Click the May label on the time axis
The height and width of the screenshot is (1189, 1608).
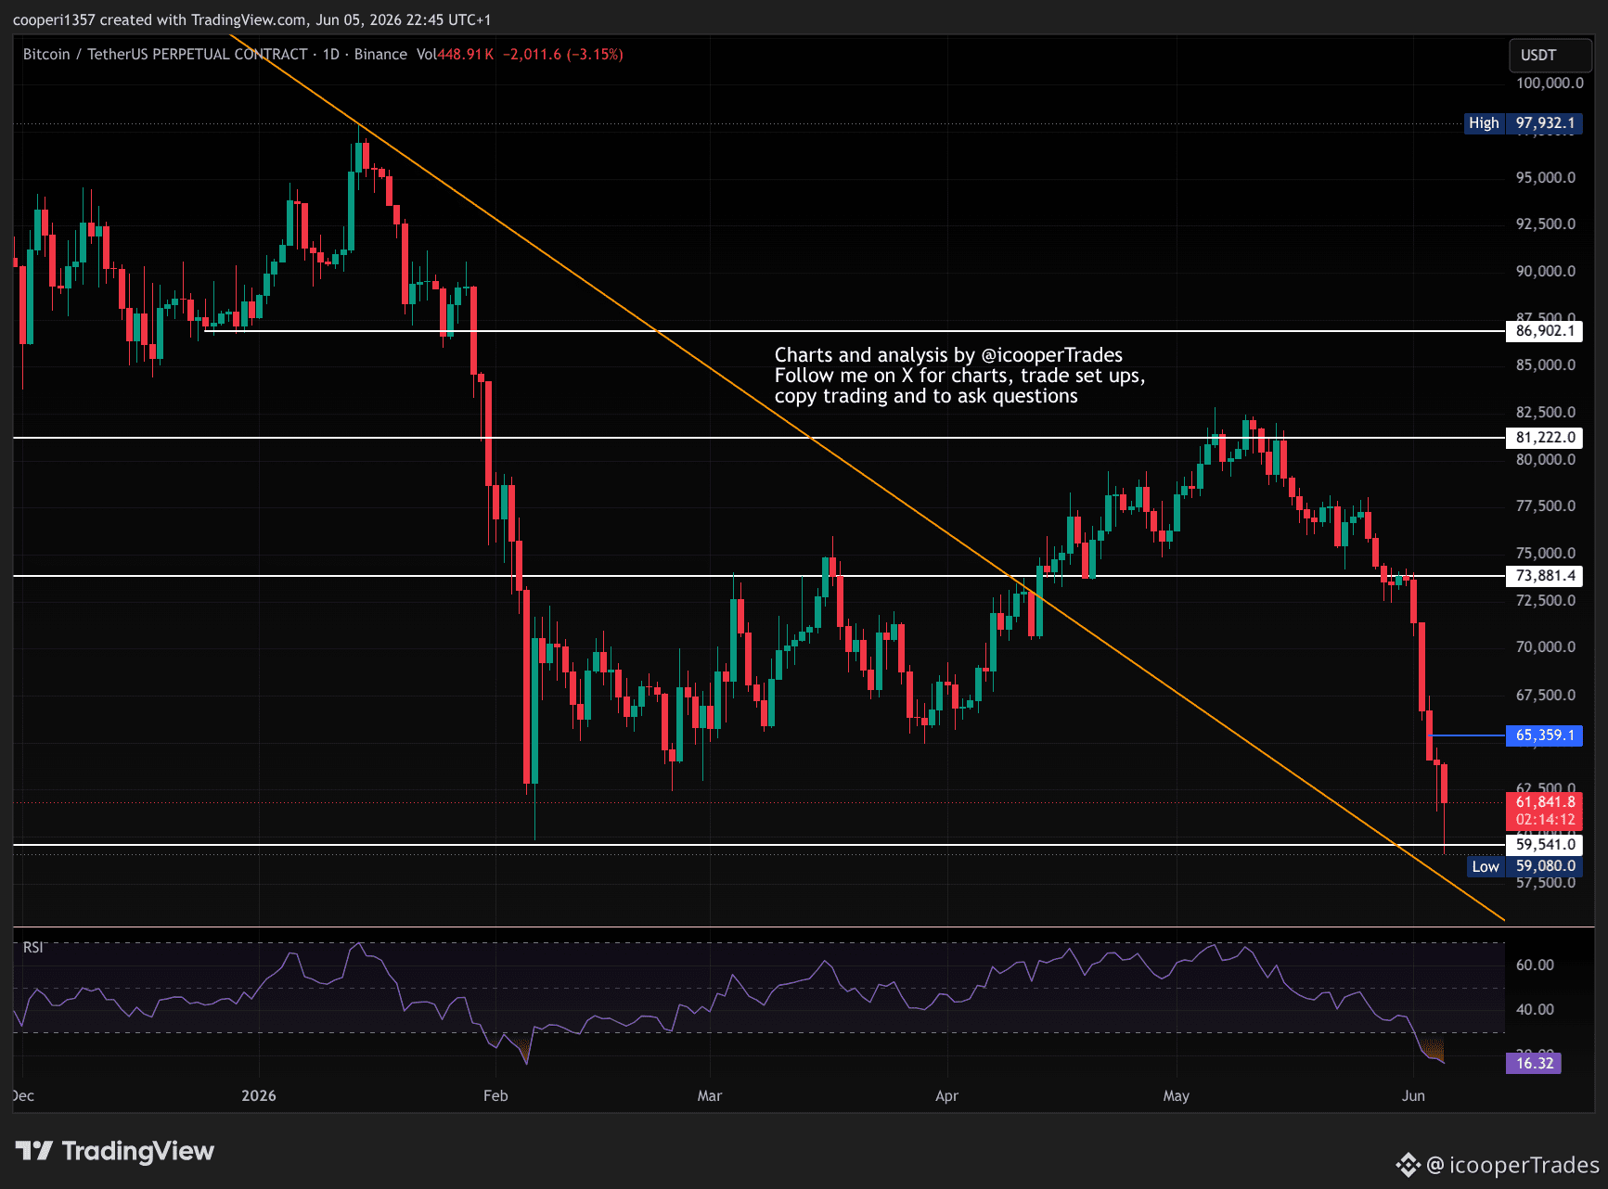[x=1176, y=1096]
